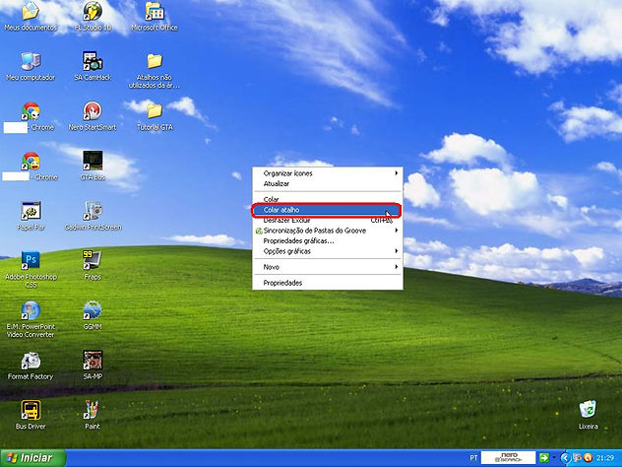This screenshot has height=467, width=622.
Task: Open the Microsoft Office folder icon
Action: point(155,17)
